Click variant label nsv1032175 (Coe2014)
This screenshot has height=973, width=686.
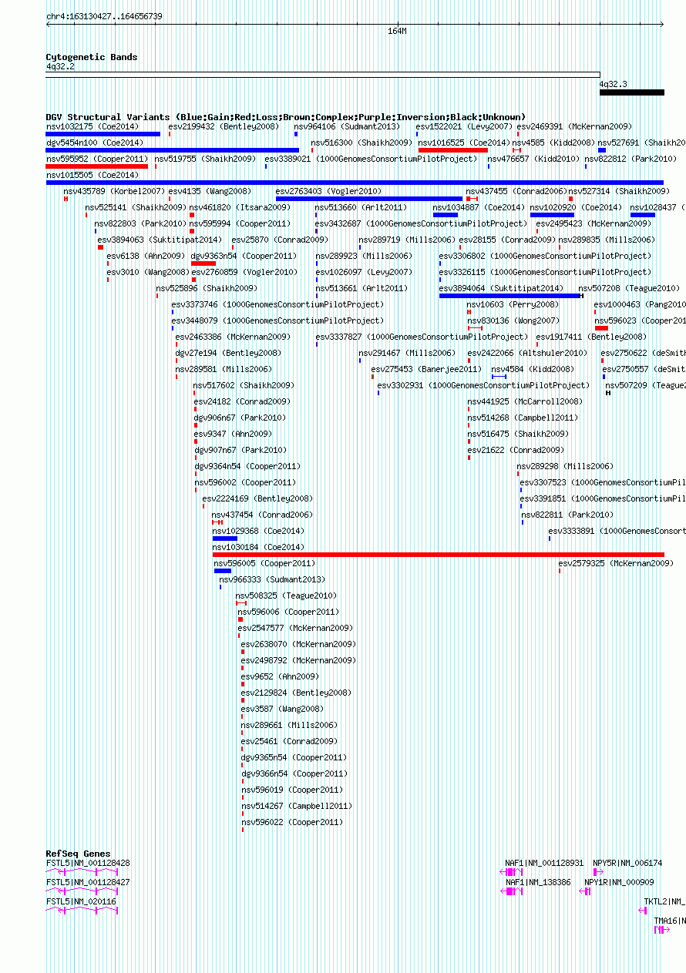(92, 126)
